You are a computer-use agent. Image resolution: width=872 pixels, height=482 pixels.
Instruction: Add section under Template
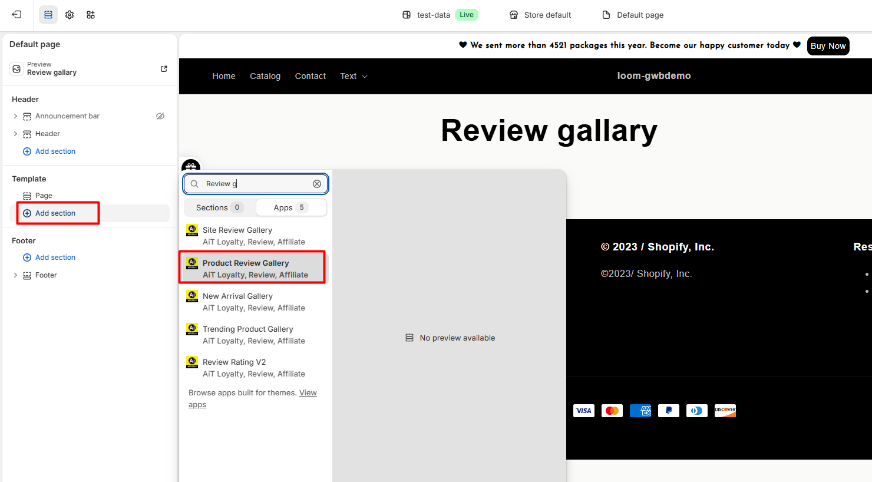(x=55, y=213)
